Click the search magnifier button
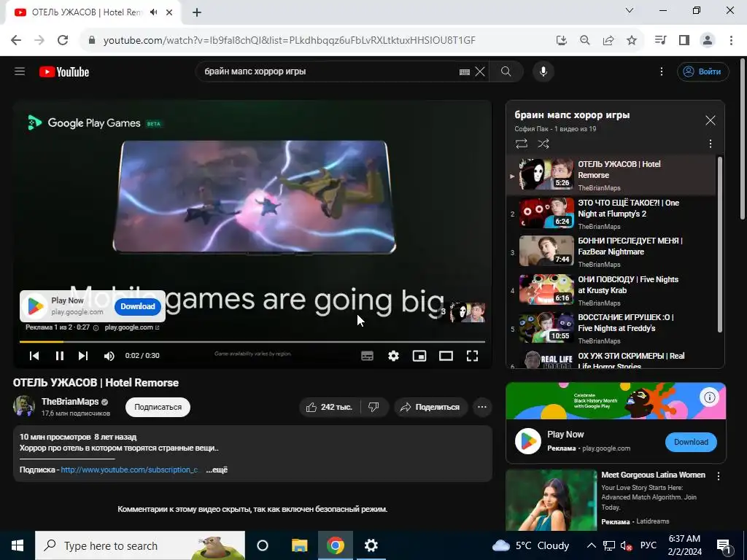 (x=506, y=71)
